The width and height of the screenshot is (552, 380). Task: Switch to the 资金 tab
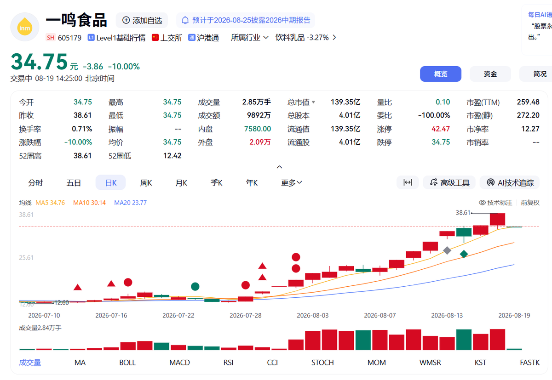(490, 74)
